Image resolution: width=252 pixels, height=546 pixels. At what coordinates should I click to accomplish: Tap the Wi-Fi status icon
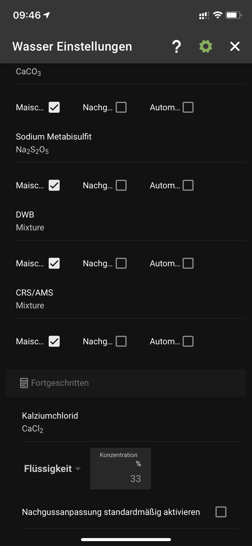pyautogui.click(x=218, y=15)
